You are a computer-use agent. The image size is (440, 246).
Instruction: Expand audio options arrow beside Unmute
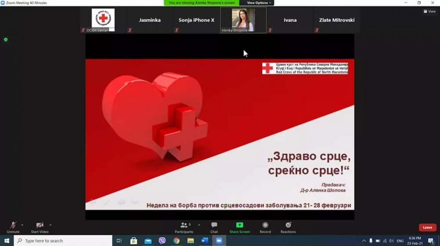click(22, 225)
